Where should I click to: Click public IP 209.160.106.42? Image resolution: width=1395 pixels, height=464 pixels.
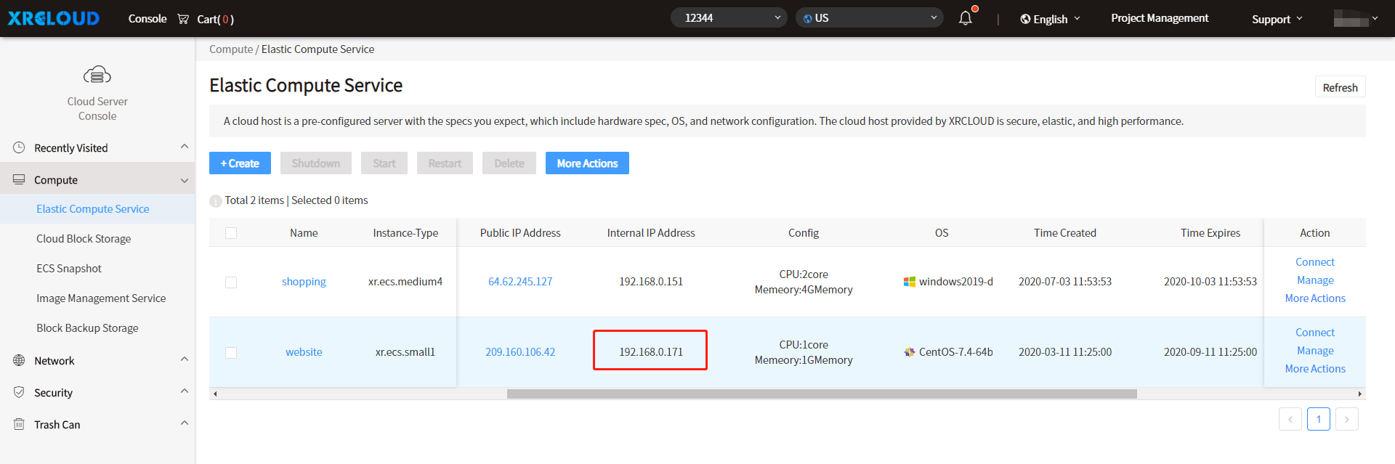520,352
